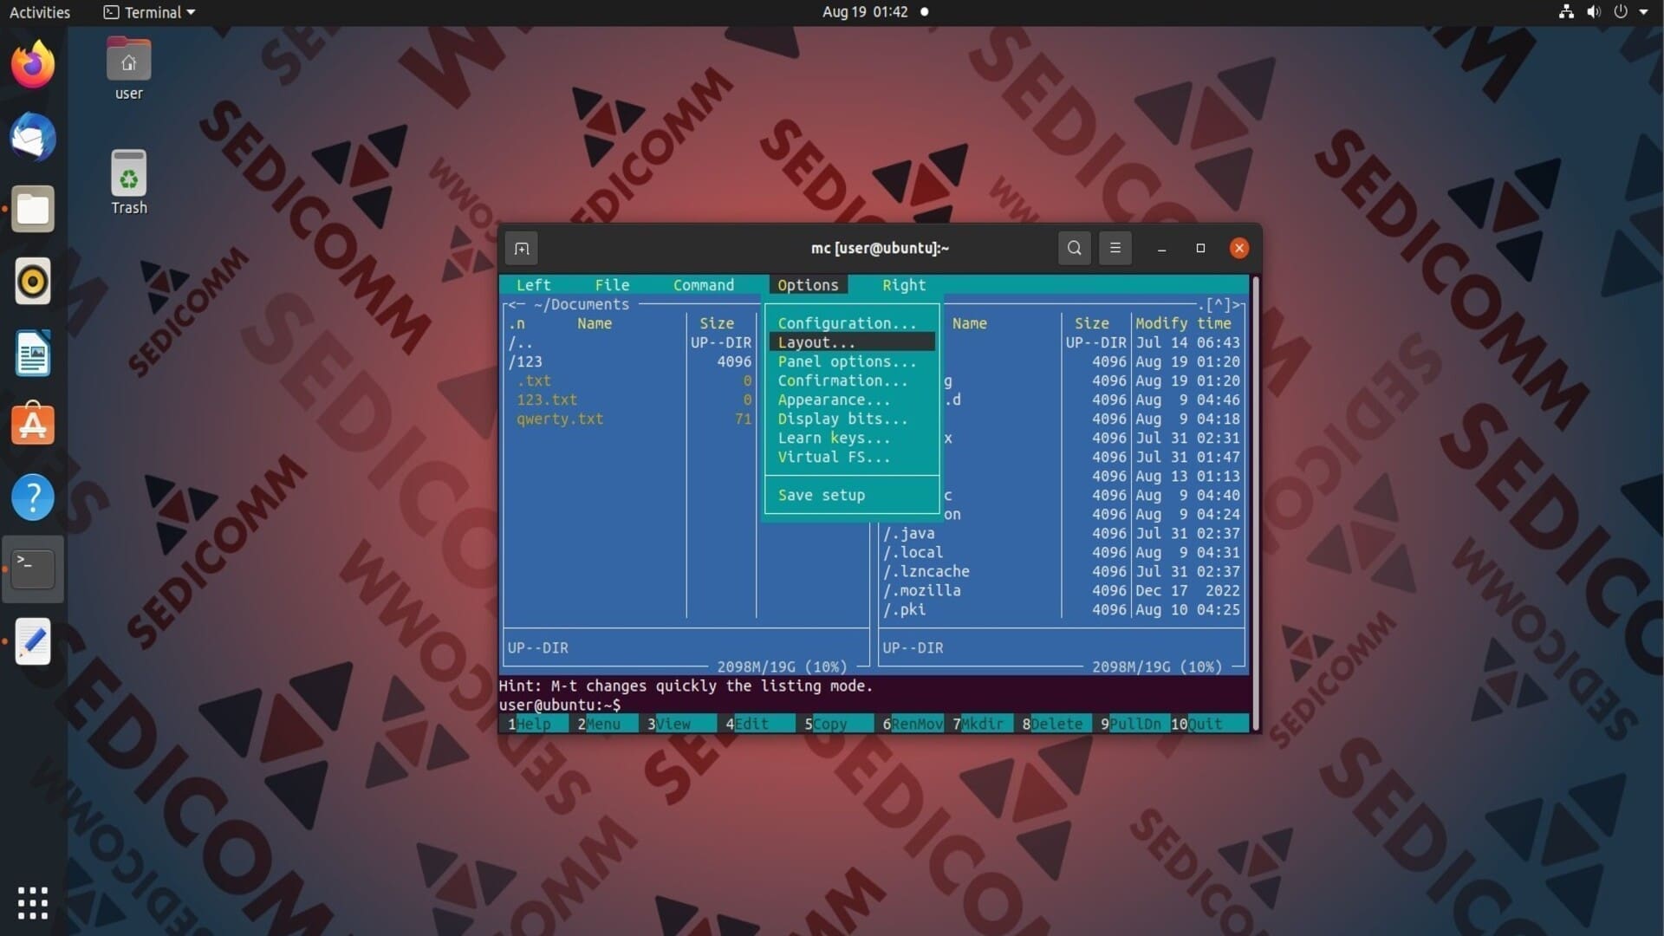1664x936 pixels.
Task: Launch Thunderbird mail from the dock
Action: pyautogui.click(x=33, y=137)
